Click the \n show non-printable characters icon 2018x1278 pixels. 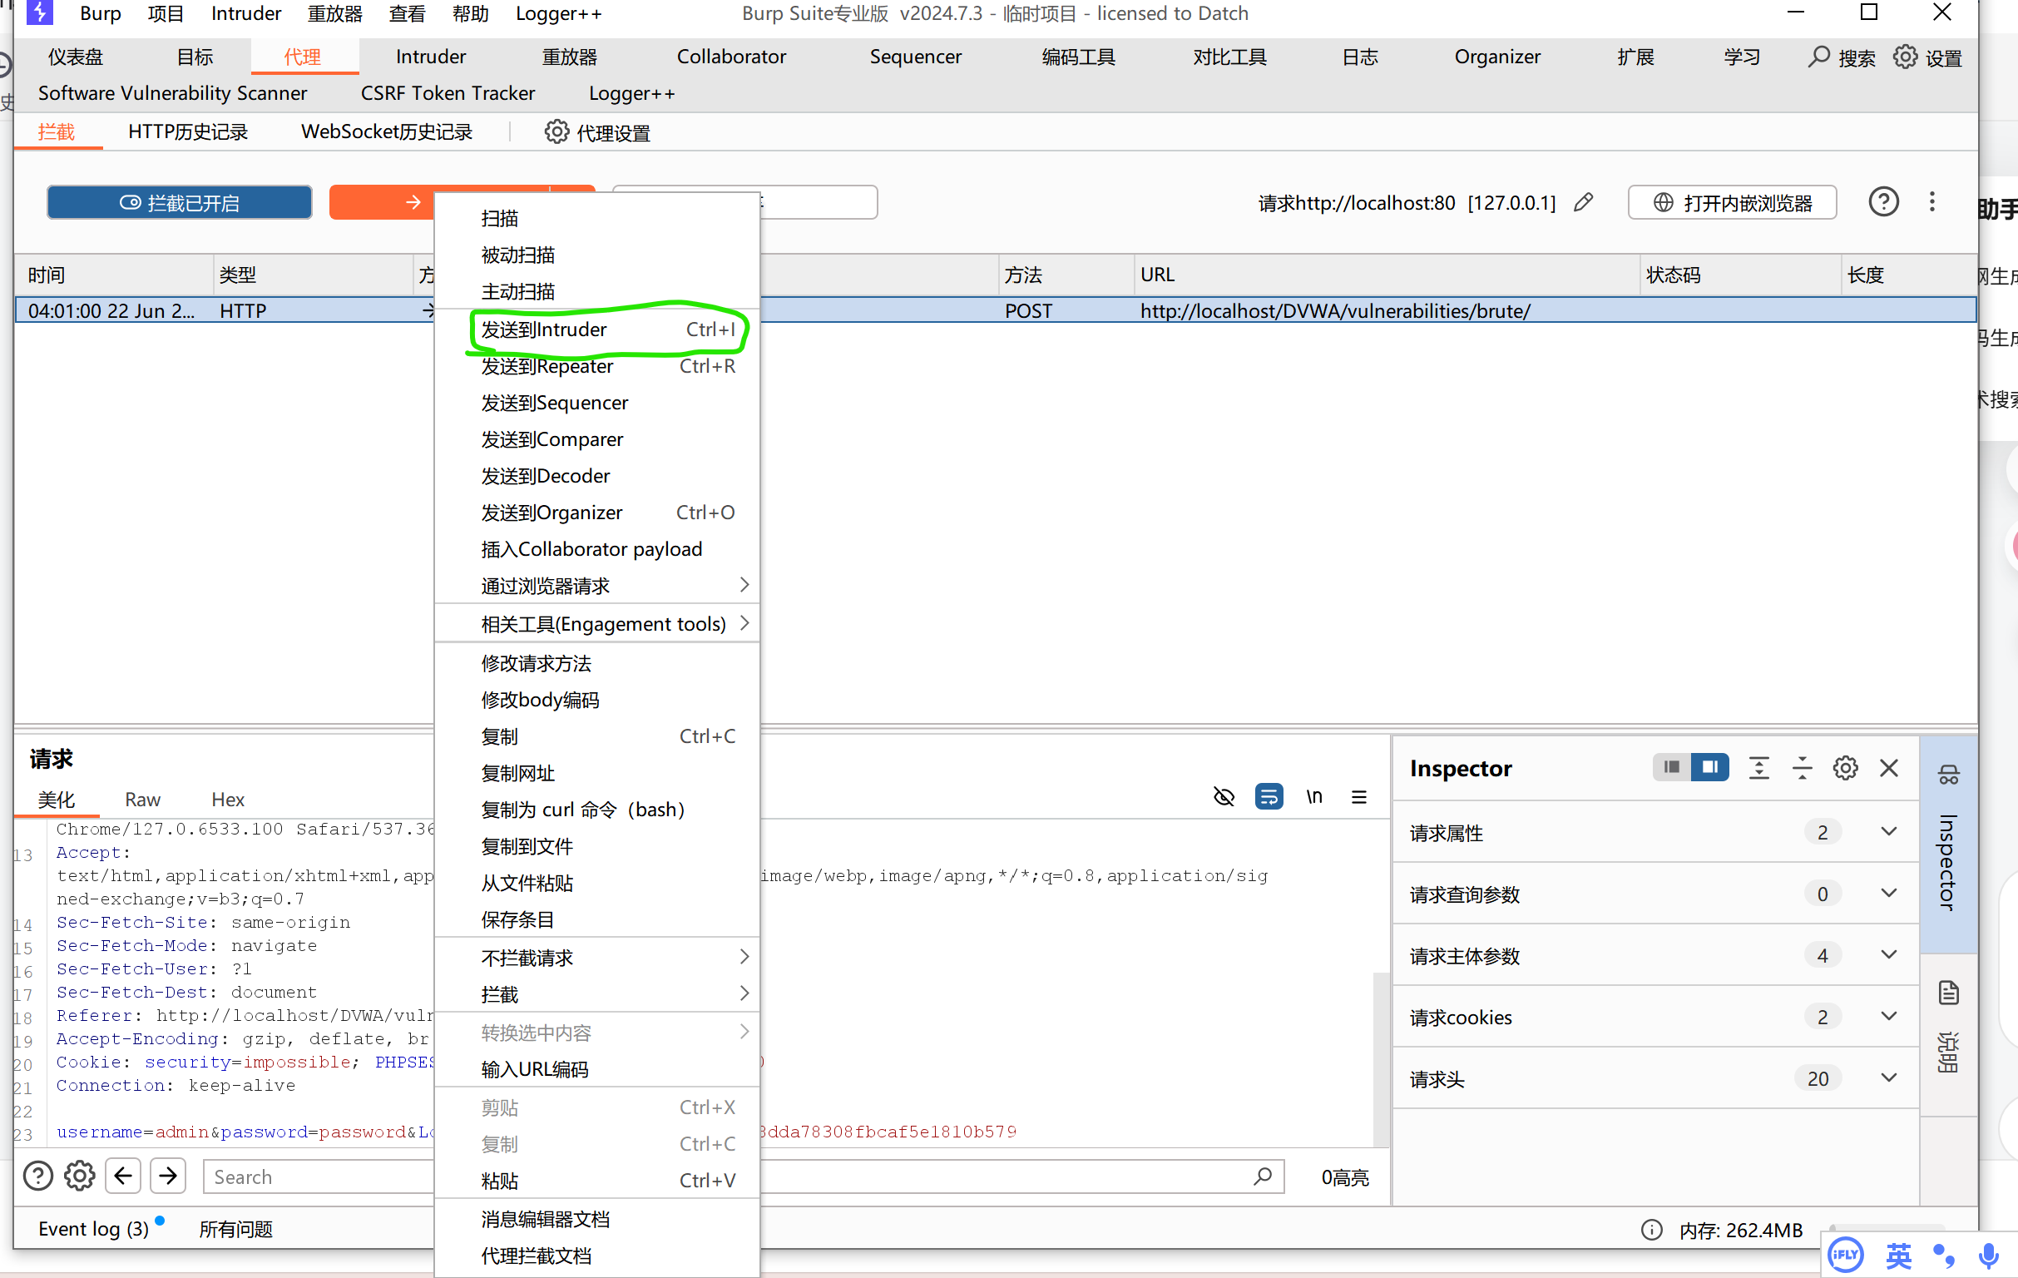(1314, 797)
